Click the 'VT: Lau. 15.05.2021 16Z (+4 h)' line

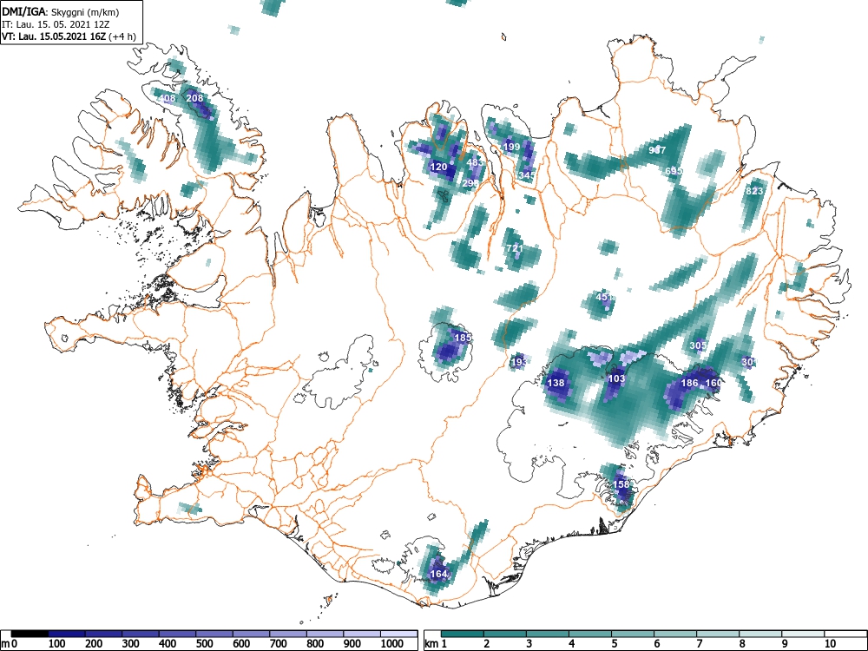tap(69, 36)
